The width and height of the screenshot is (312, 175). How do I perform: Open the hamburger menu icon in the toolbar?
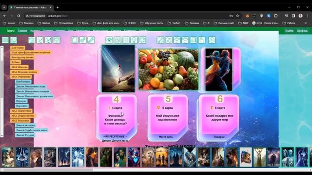pos(5,40)
